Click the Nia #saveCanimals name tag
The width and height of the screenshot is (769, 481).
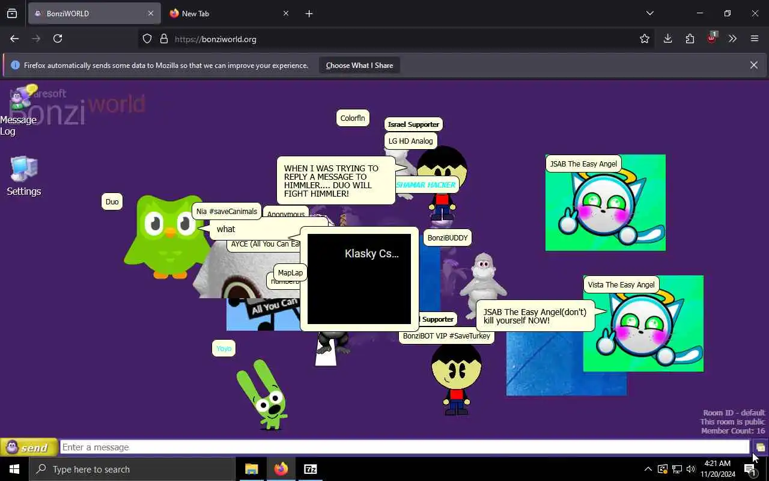(x=226, y=211)
